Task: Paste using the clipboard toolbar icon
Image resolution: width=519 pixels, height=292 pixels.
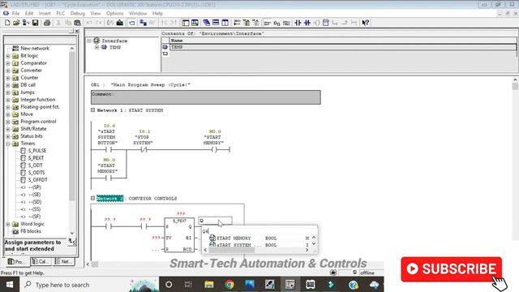Action: click(x=78, y=23)
